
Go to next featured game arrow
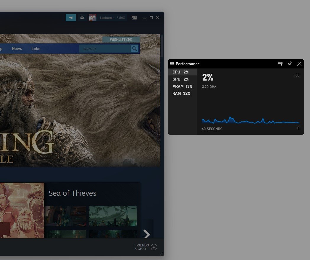(147, 234)
